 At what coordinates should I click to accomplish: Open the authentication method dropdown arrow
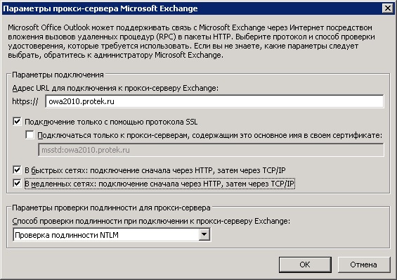click(204, 235)
